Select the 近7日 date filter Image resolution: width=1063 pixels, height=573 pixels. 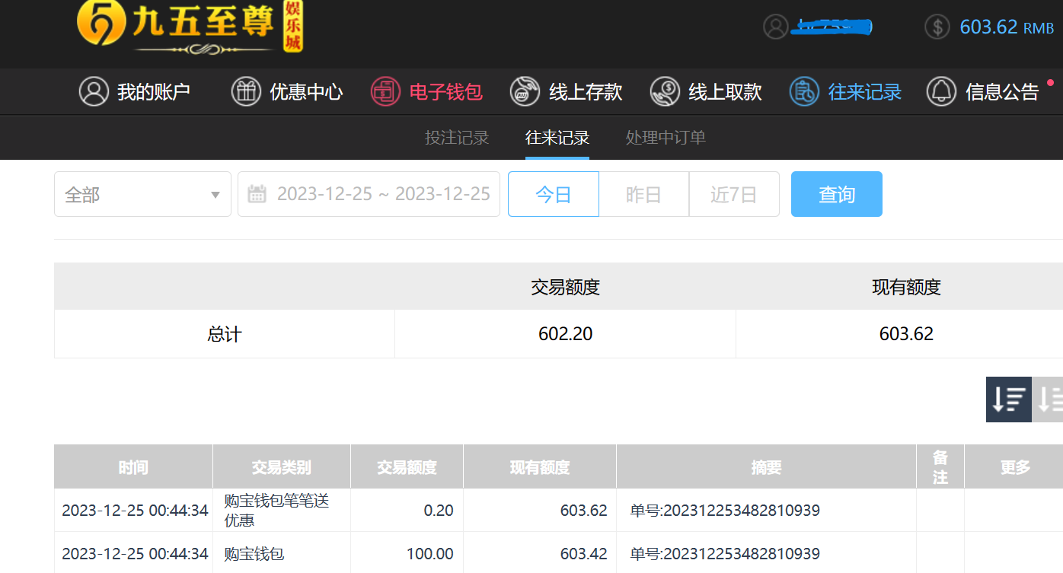point(734,194)
